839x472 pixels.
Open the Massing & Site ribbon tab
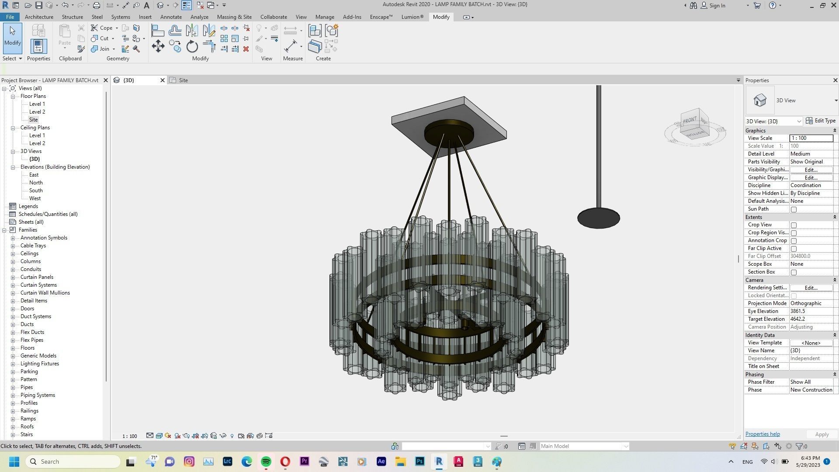pos(234,17)
